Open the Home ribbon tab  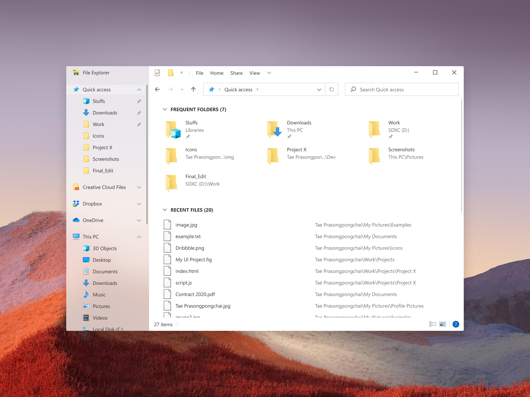[x=217, y=73]
